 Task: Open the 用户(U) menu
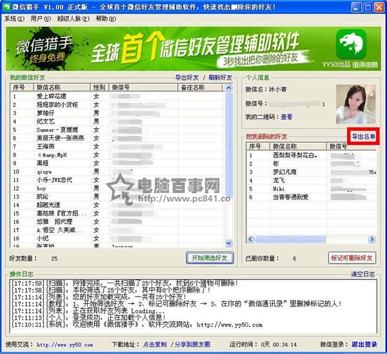tap(41, 19)
